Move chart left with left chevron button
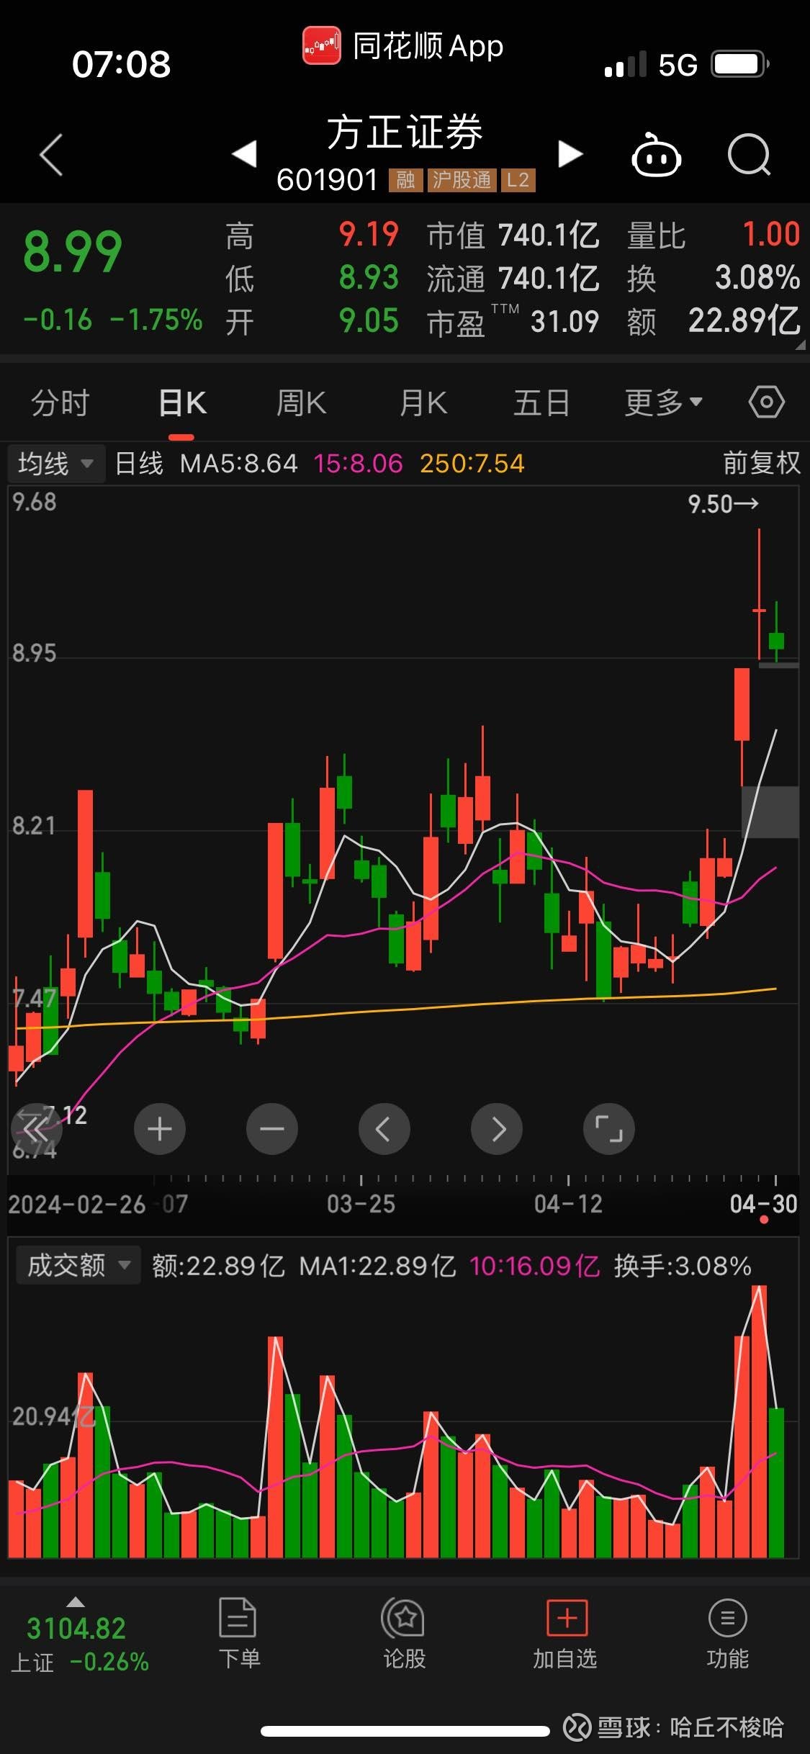The image size is (810, 1754). point(384,1129)
